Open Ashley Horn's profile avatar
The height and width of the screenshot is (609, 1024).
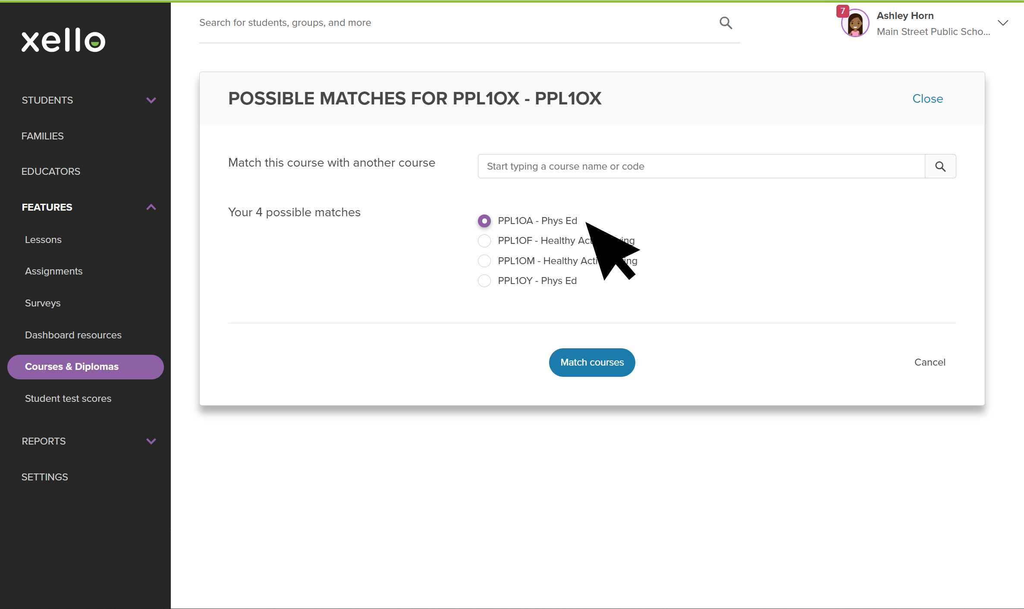tap(855, 24)
